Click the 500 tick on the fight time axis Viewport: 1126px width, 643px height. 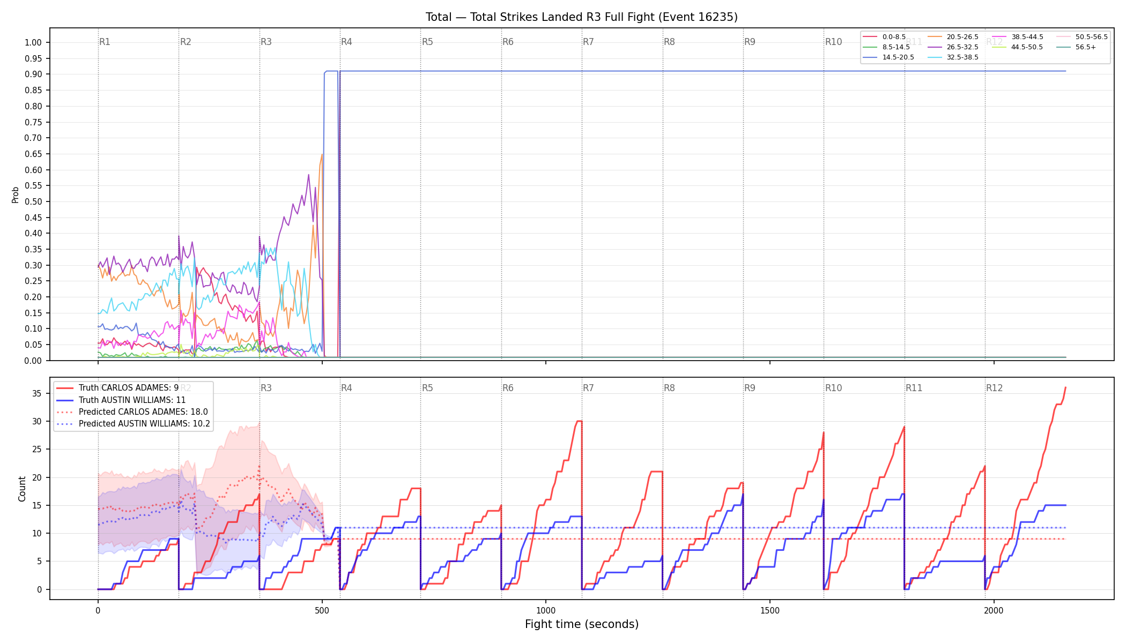[x=322, y=610]
